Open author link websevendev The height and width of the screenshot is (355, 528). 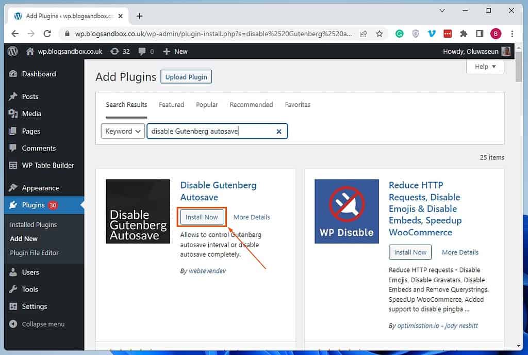point(207,271)
